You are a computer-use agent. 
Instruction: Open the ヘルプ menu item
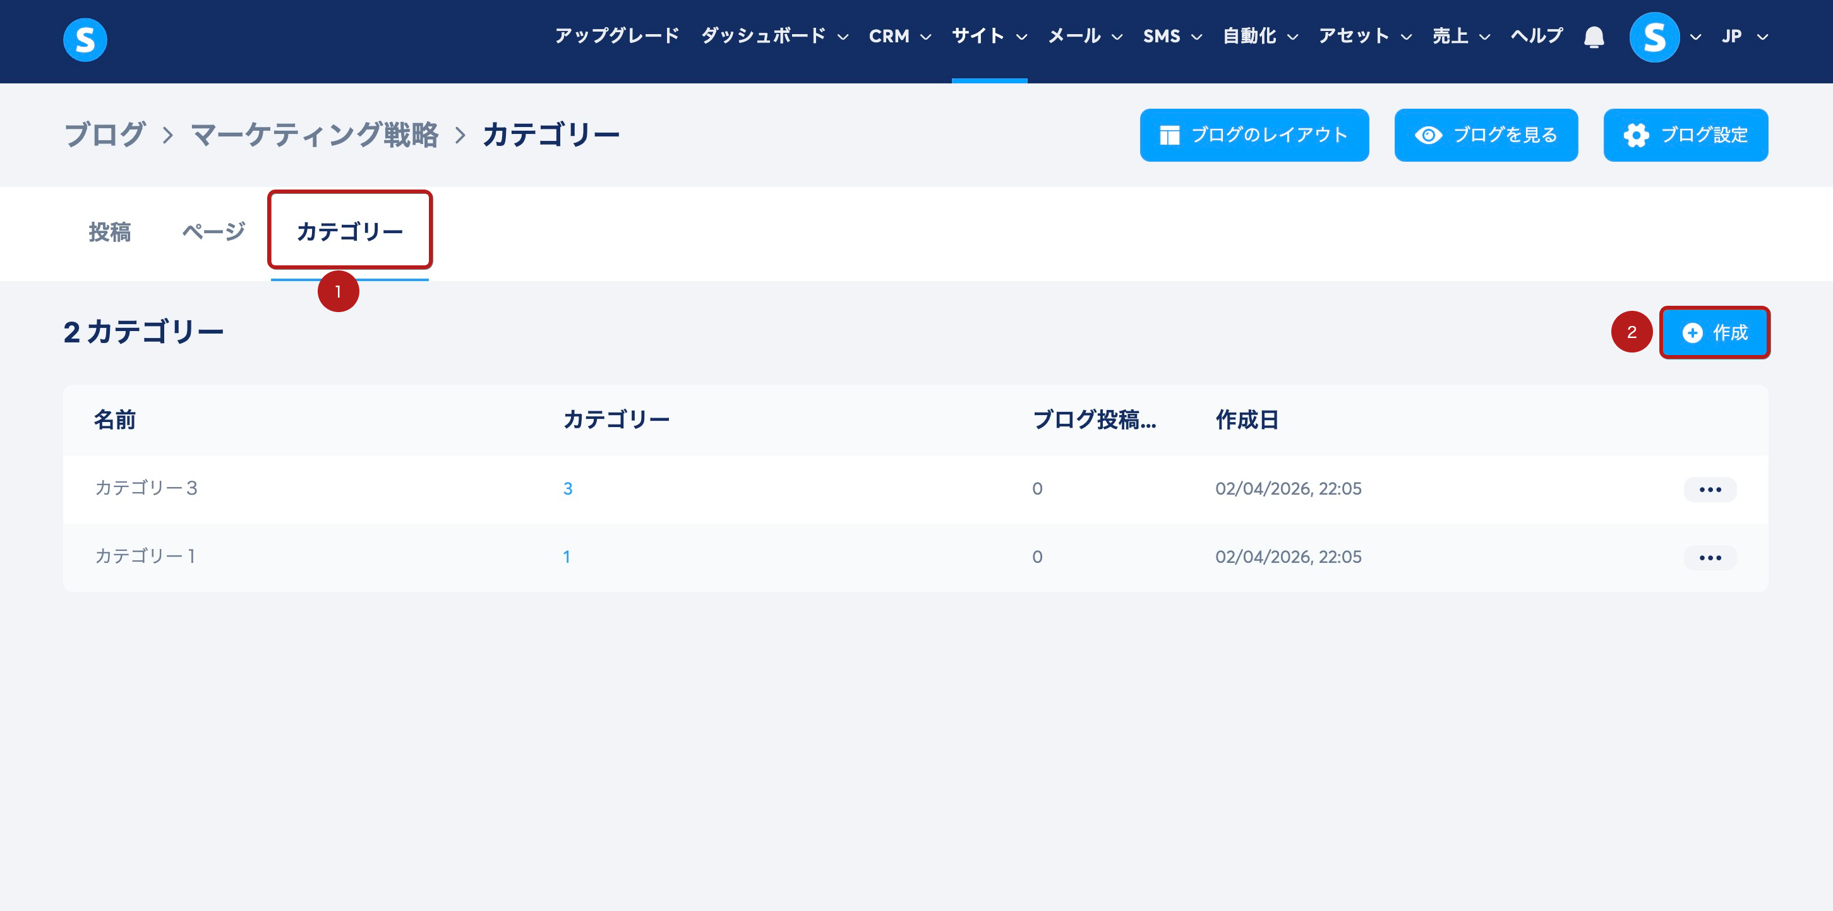click(1536, 36)
